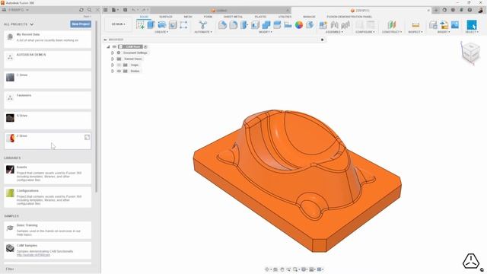Switch to the PLASTIC tab
Screen dimensions: 487x274
click(x=260, y=17)
